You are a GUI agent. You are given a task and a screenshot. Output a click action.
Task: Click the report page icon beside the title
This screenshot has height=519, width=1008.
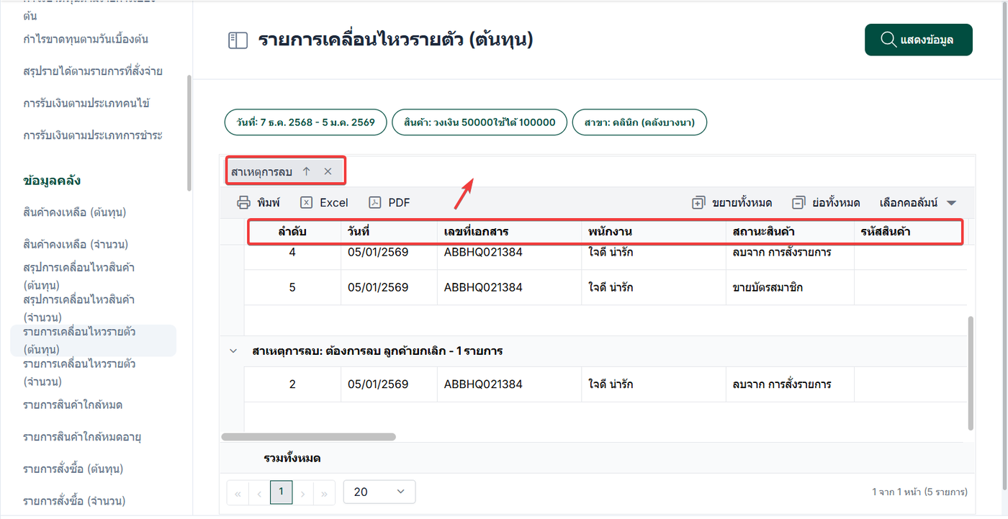(238, 40)
